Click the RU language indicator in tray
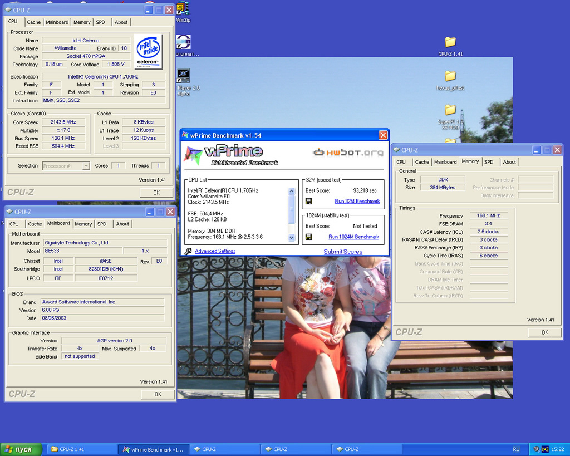Viewport: 570px width, 456px height. point(516,449)
